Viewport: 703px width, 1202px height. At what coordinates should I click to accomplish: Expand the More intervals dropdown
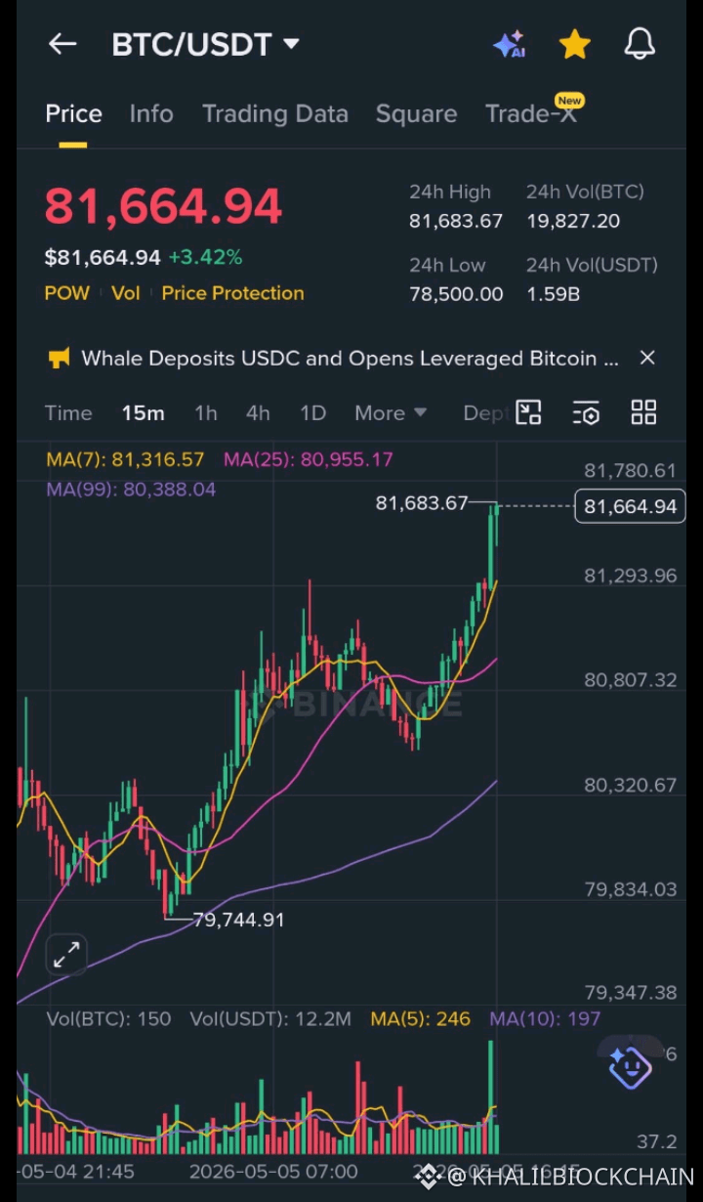[391, 413]
